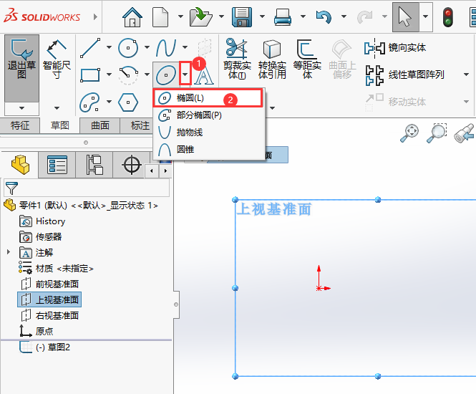Open the DimXpertManager crosshair tab
Screen dimensions: 476x394
(x=132, y=165)
